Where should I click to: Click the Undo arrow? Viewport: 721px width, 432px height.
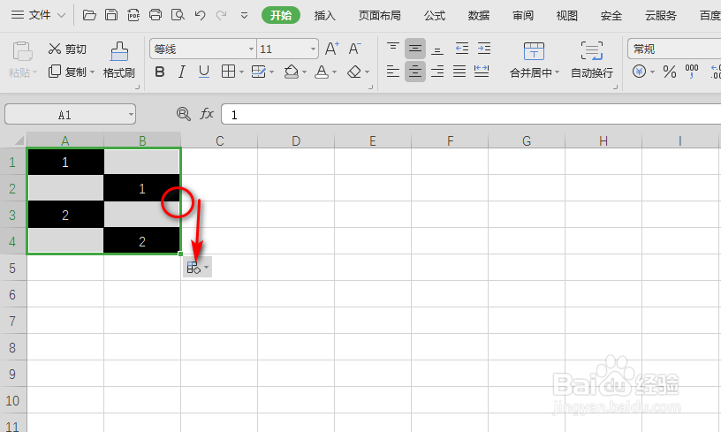click(x=200, y=15)
